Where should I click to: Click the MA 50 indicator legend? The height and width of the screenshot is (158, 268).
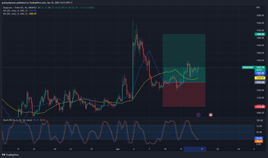point(20,14)
